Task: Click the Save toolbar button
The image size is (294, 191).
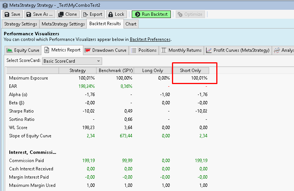Action: (12, 14)
